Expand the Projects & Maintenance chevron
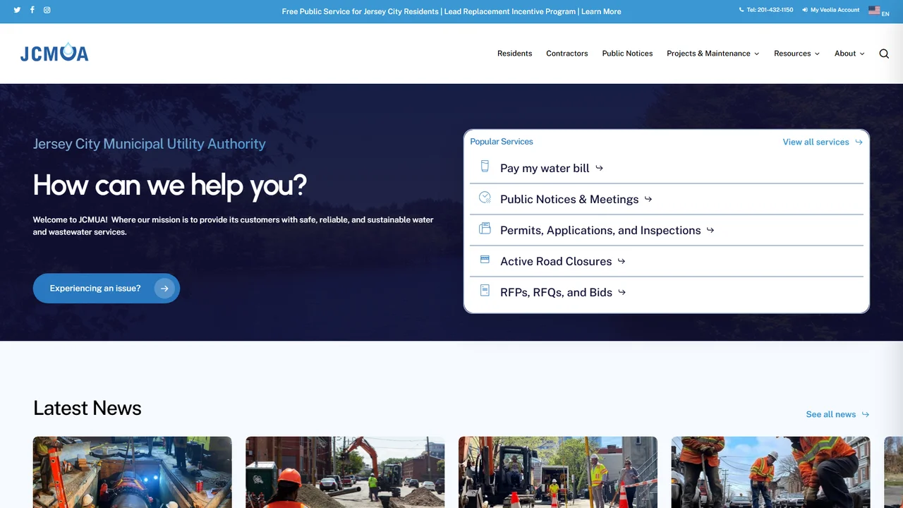Image resolution: width=903 pixels, height=508 pixels. tap(757, 54)
